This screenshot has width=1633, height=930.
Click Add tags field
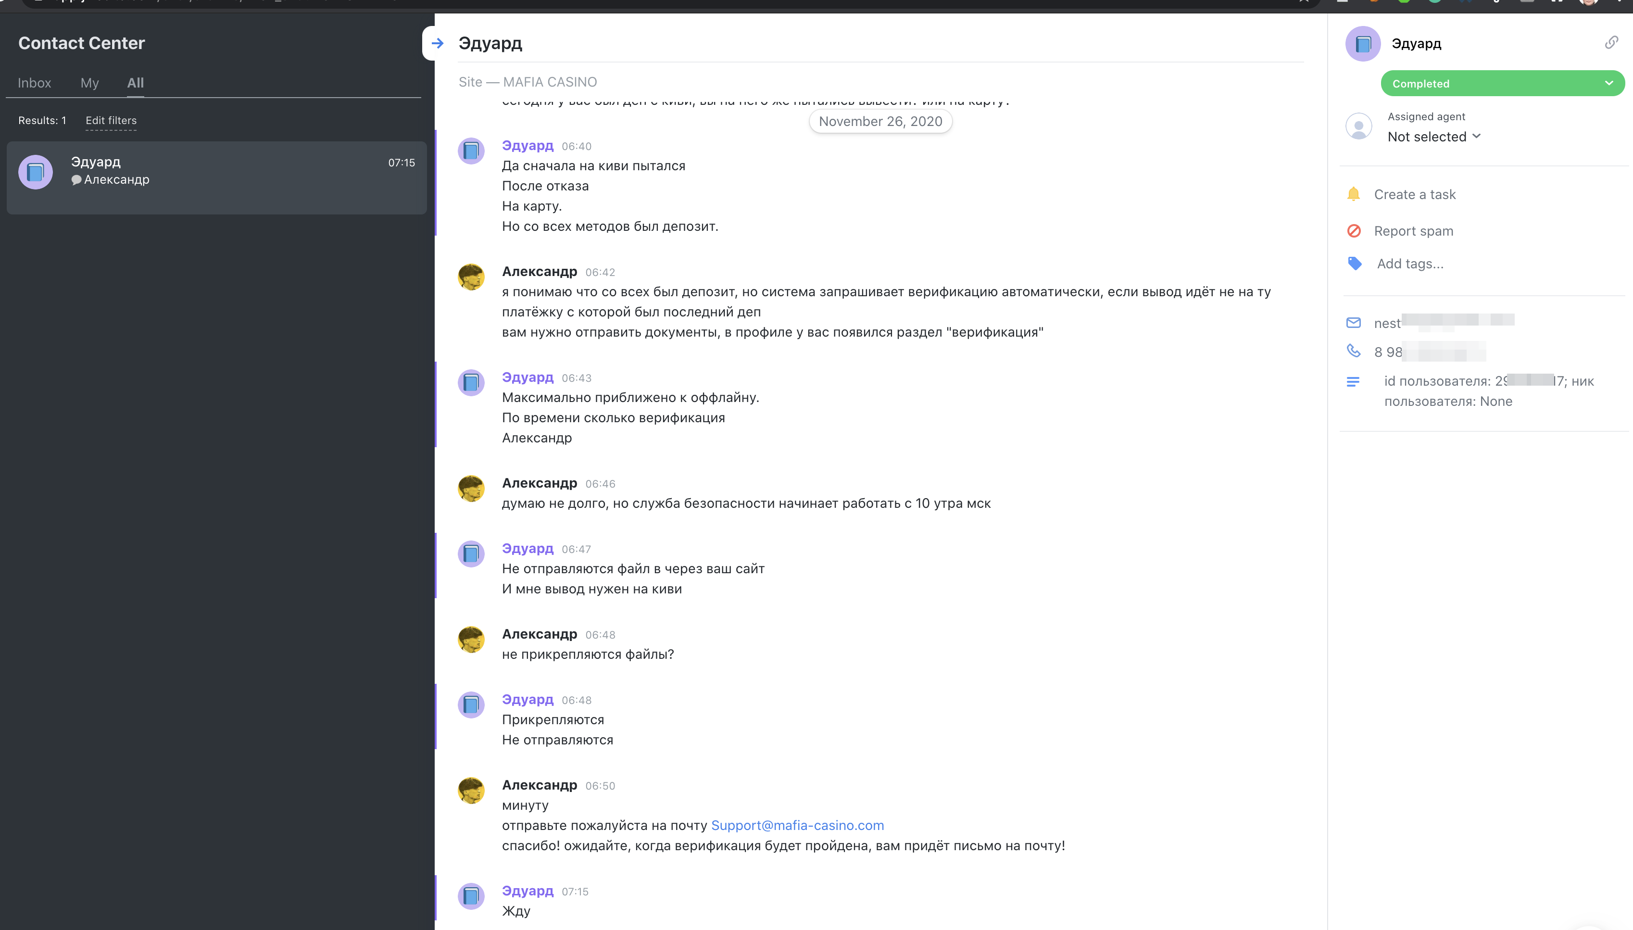pyautogui.click(x=1410, y=264)
